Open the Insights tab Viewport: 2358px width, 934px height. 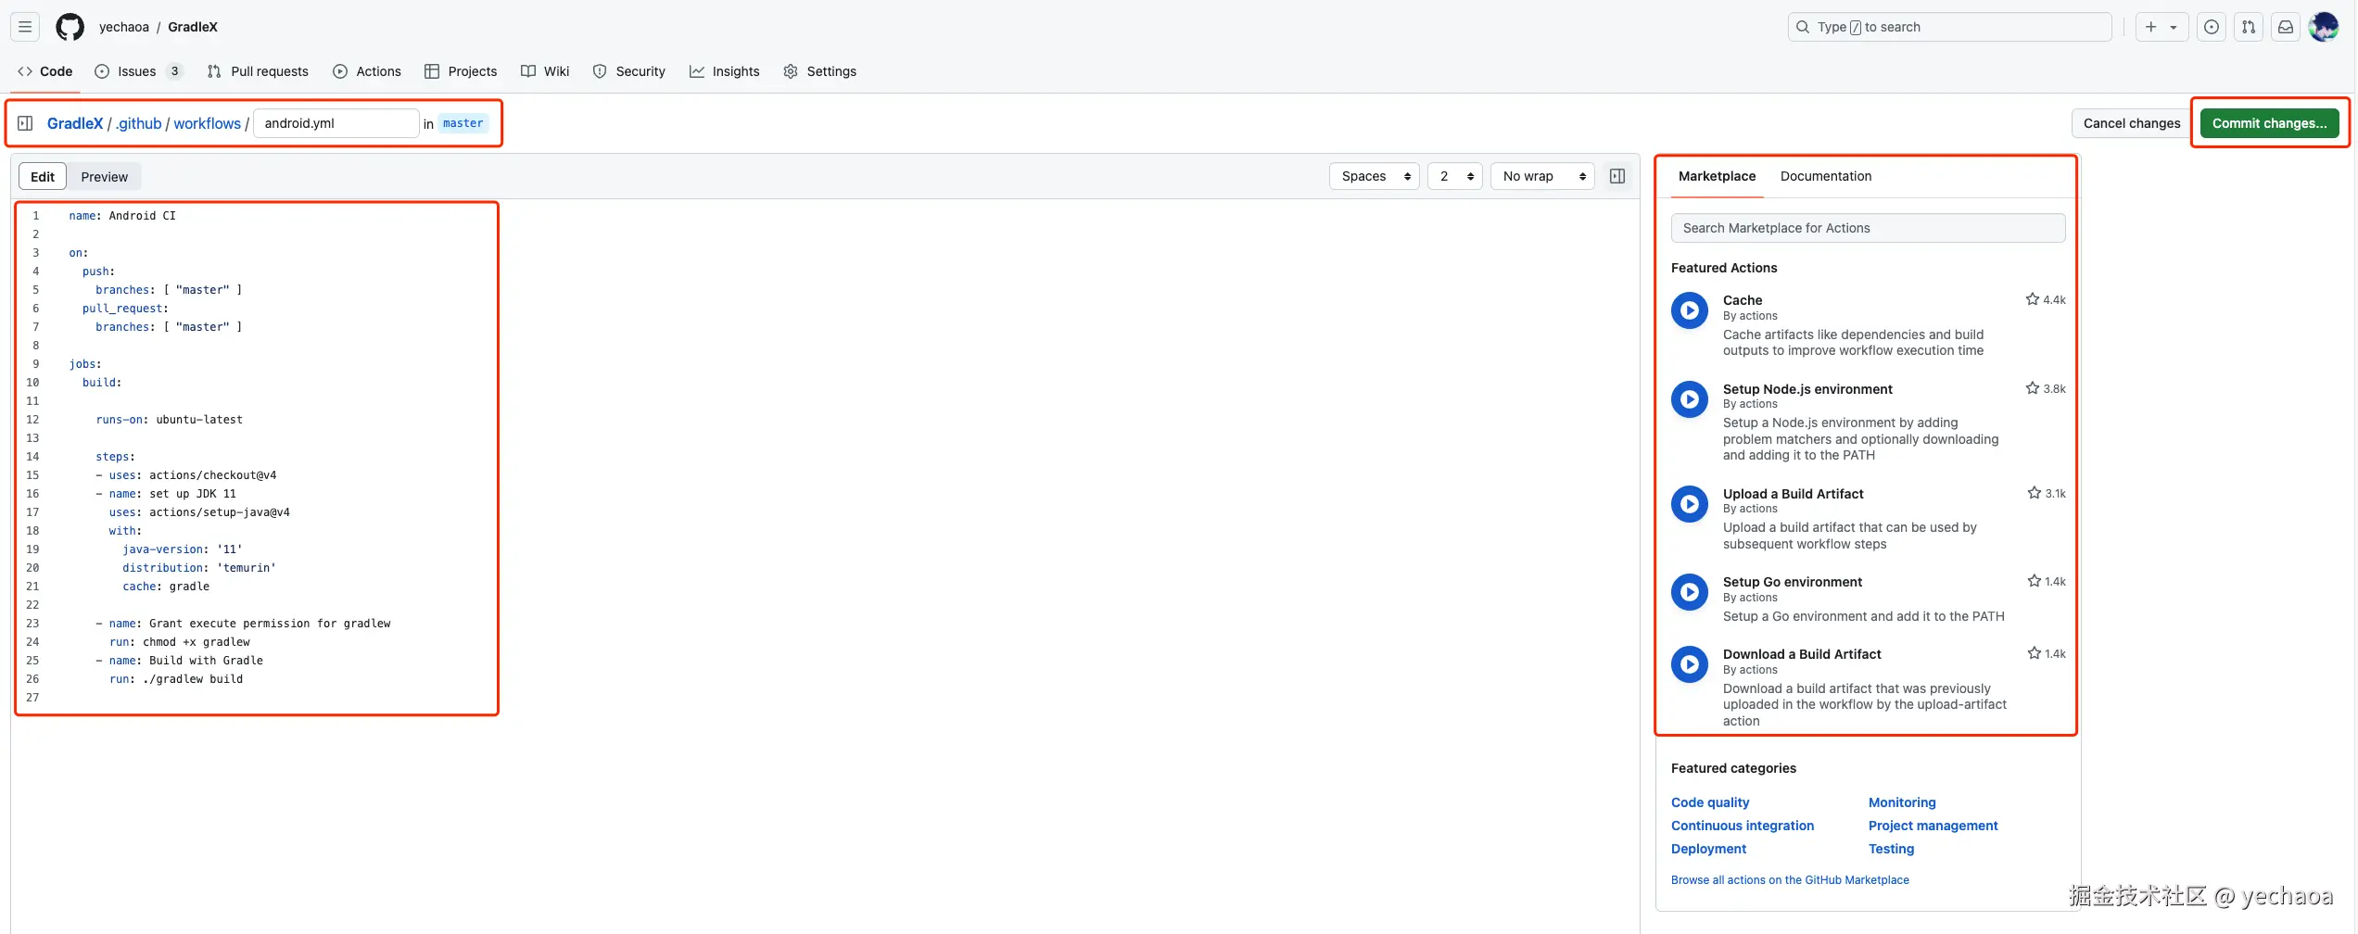point(725,71)
